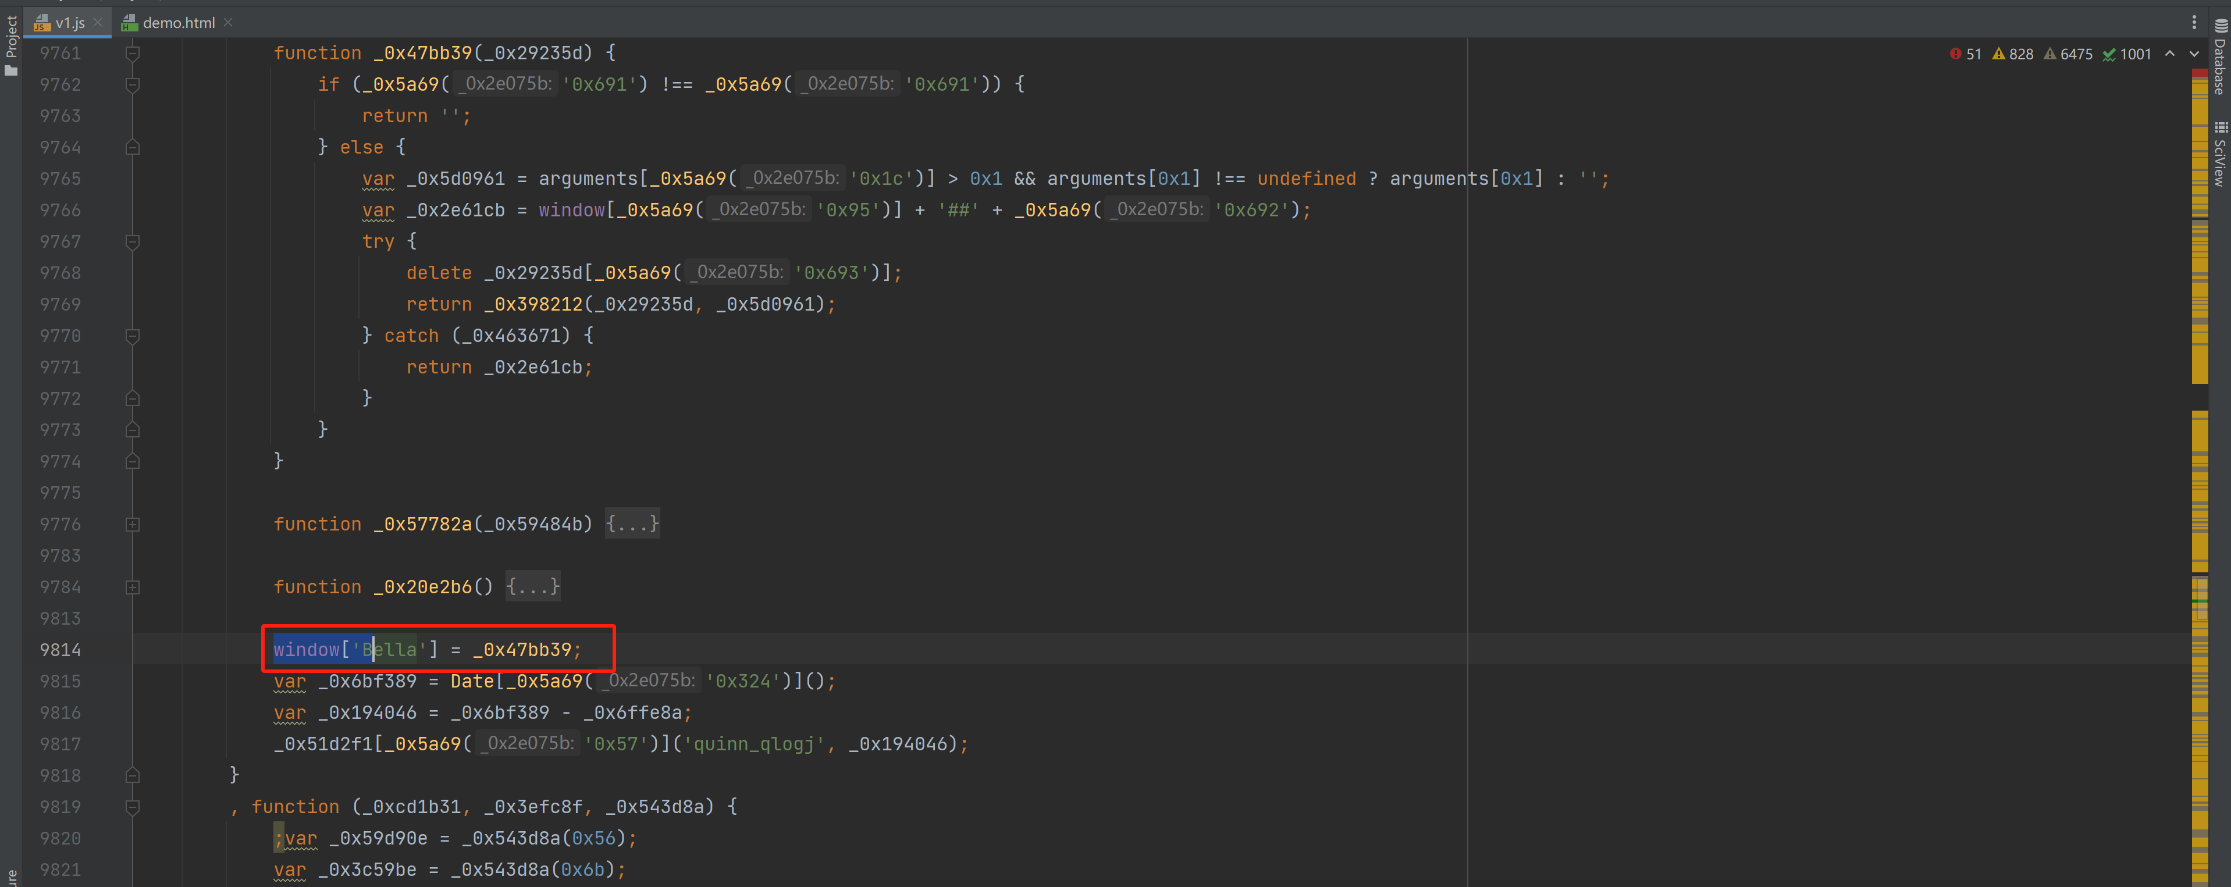Viewport: 2231px width, 887px height.
Task: Click the '0x324' string on line 9815
Action: (743, 682)
